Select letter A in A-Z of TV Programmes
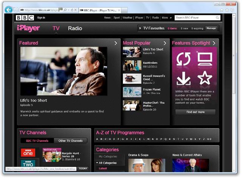This screenshot has width=242, height=178. (x=97, y=139)
